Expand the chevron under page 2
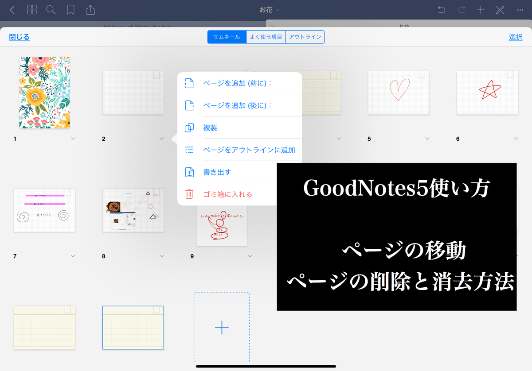The height and width of the screenshot is (371, 532). point(162,139)
